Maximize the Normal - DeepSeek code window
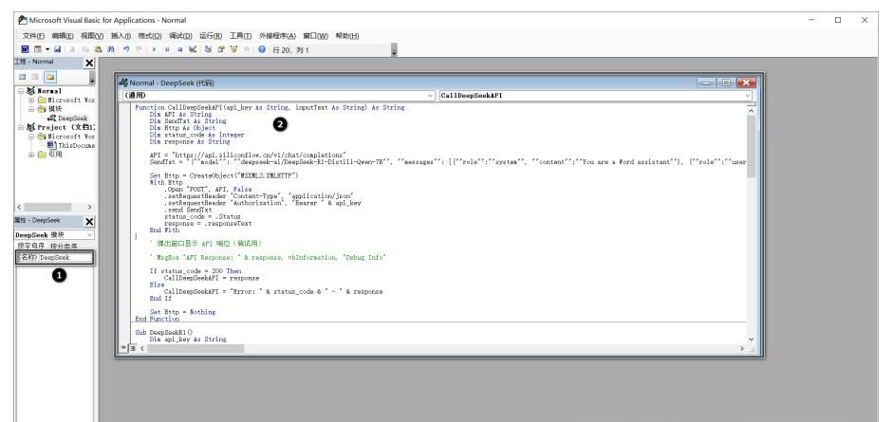Screen dimensions: 894x422 726,83
